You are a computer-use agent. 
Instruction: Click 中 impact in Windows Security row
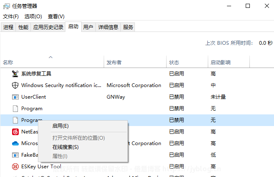tap(213, 85)
